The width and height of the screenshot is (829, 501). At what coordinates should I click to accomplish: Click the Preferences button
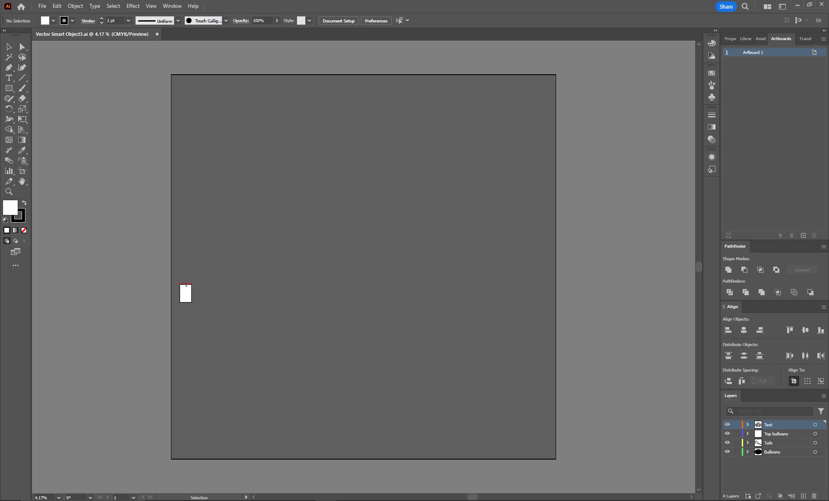coord(376,21)
